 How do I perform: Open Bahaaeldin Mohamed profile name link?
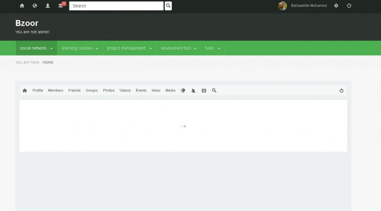click(309, 6)
